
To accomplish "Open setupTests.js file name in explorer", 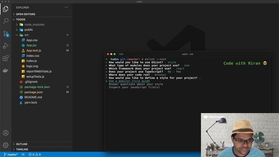I will click(x=35, y=77).
